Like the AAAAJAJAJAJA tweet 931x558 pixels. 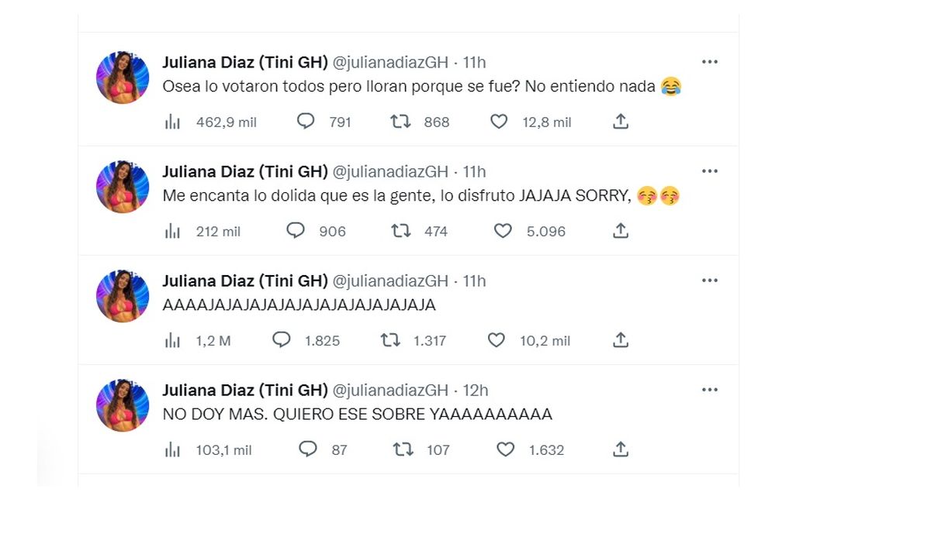(x=496, y=340)
